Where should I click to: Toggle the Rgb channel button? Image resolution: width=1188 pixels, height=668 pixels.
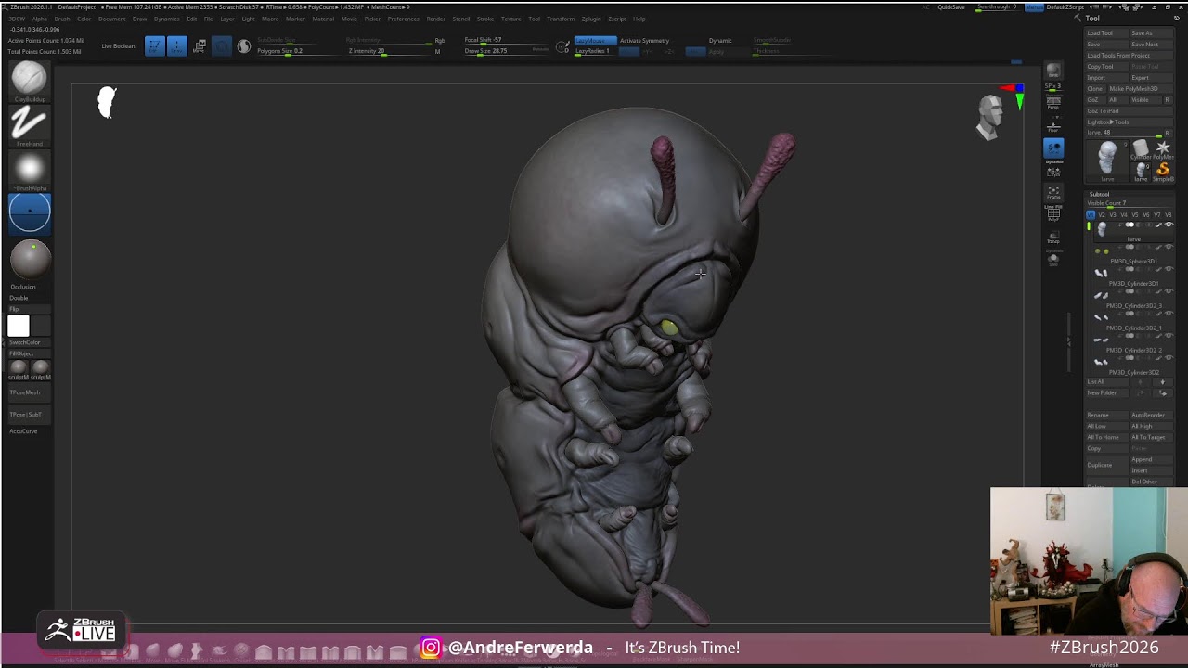440,41
